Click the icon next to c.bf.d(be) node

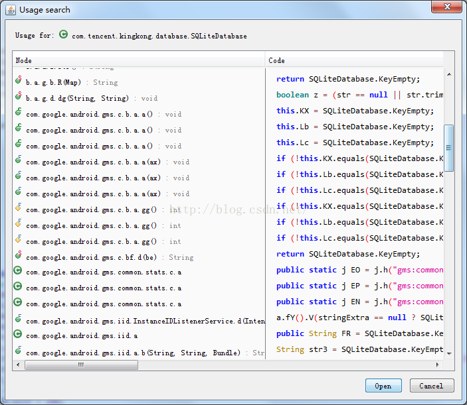click(x=19, y=257)
